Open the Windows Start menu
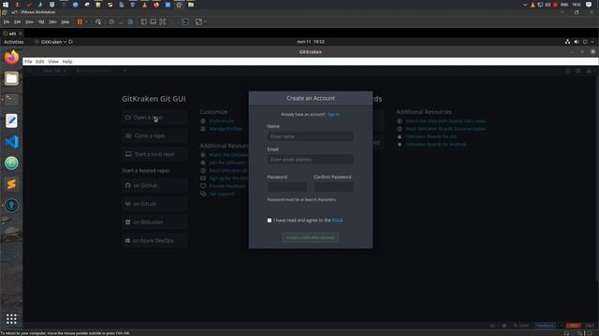599x336 pixels. (x=6, y=5)
